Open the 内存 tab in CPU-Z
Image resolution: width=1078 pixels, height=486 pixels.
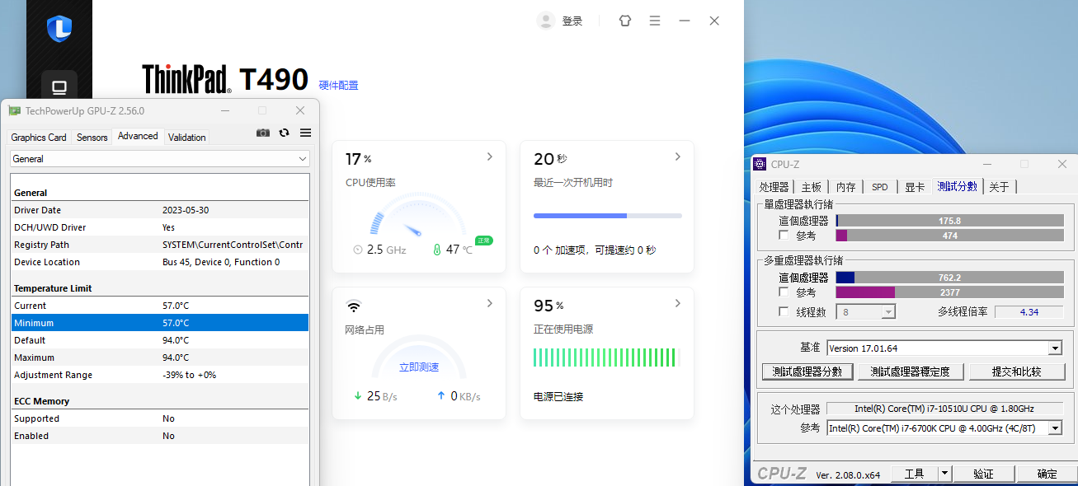click(x=846, y=187)
